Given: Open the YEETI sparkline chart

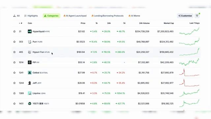Looking at the screenshot, I should tap(189, 103).
